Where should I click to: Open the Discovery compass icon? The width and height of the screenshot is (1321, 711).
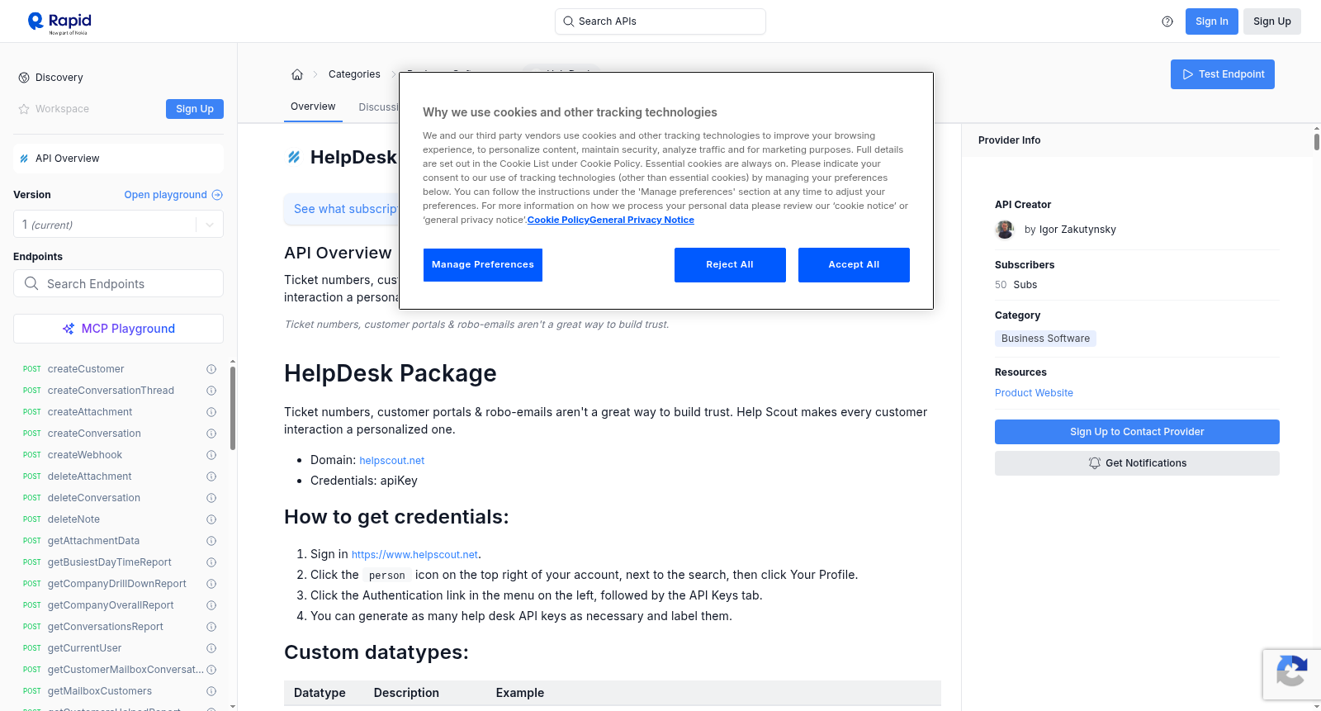point(24,78)
